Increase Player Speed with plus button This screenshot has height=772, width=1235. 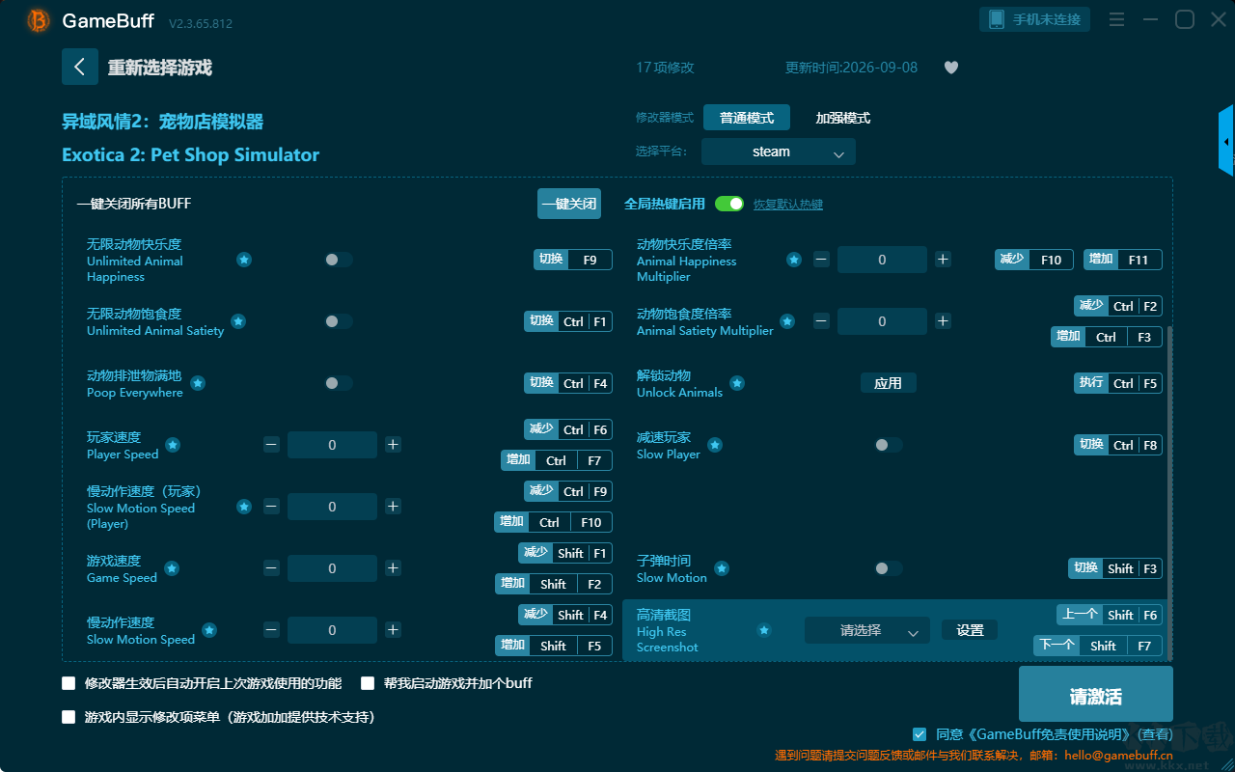(393, 445)
